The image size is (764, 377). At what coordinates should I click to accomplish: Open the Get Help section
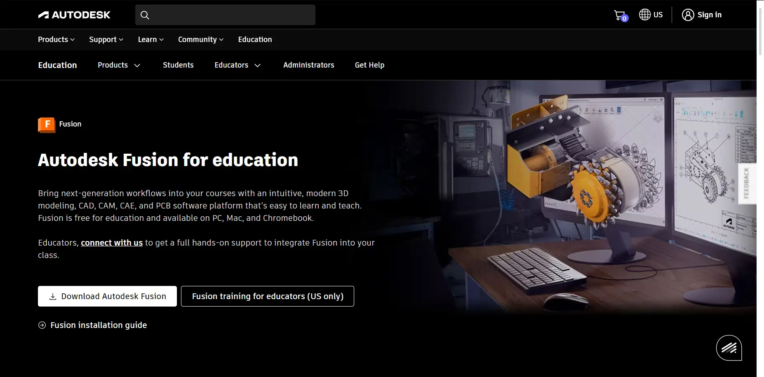[369, 65]
